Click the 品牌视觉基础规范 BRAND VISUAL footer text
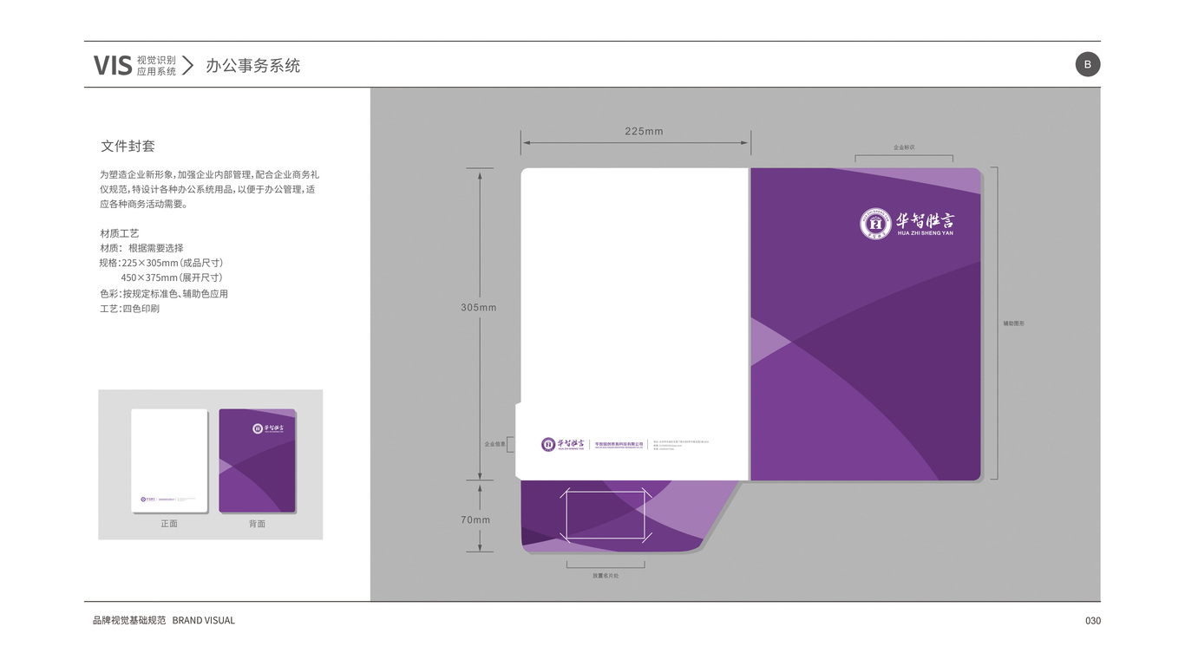The width and height of the screenshot is (1185, 666). point(164,620)
